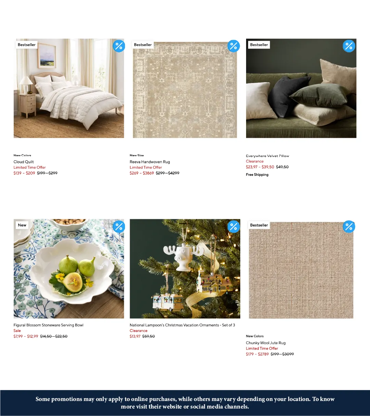The height and width of the screenshot is (416, 370).
Task: Click the Bestseller tag on Reeva rug
Action: (x=143, y=45)
